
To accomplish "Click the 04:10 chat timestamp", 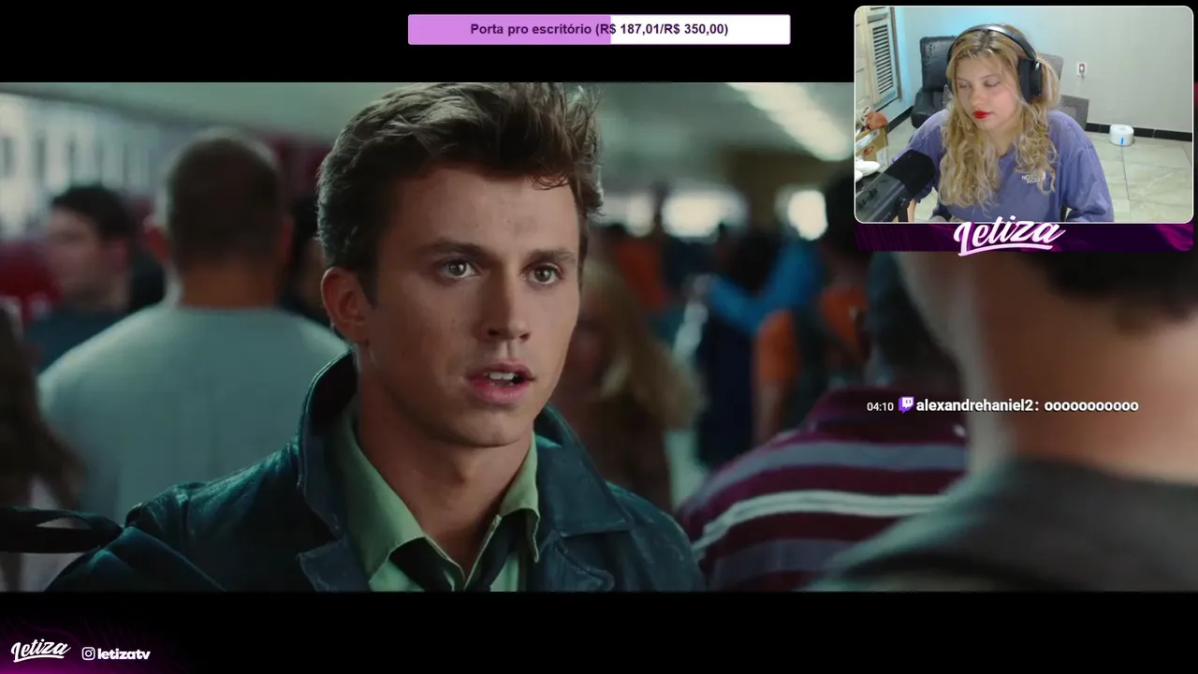I will pyautogui.click(x=880, y=406).
